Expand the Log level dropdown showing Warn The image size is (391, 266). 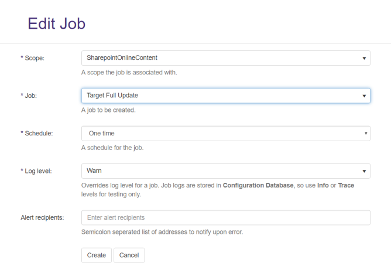[225, 171]
